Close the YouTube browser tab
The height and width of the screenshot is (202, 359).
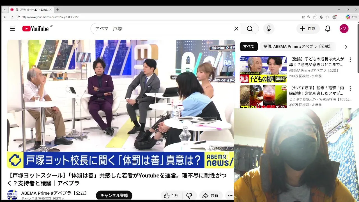(x=51, y=10)
